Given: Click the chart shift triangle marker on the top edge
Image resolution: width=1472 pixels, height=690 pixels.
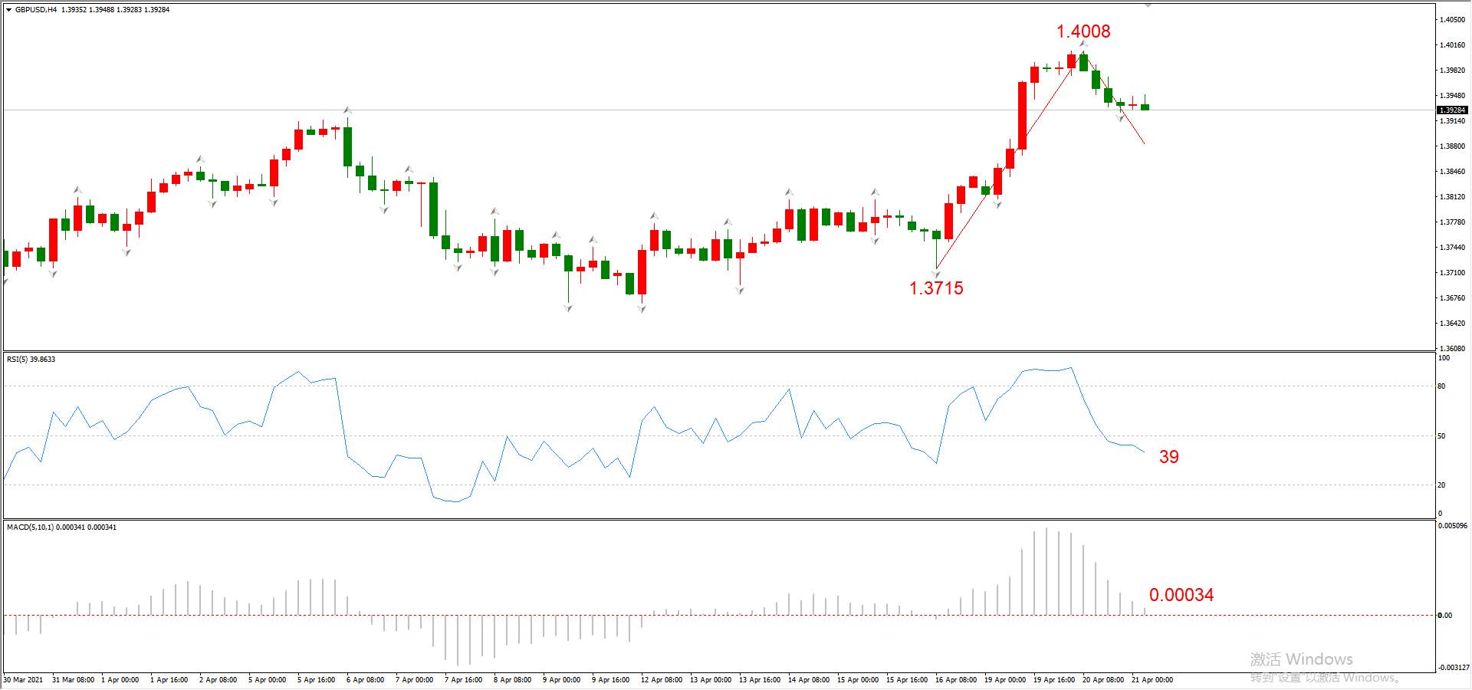Looking at the screenshot, I should point(1148,5).
